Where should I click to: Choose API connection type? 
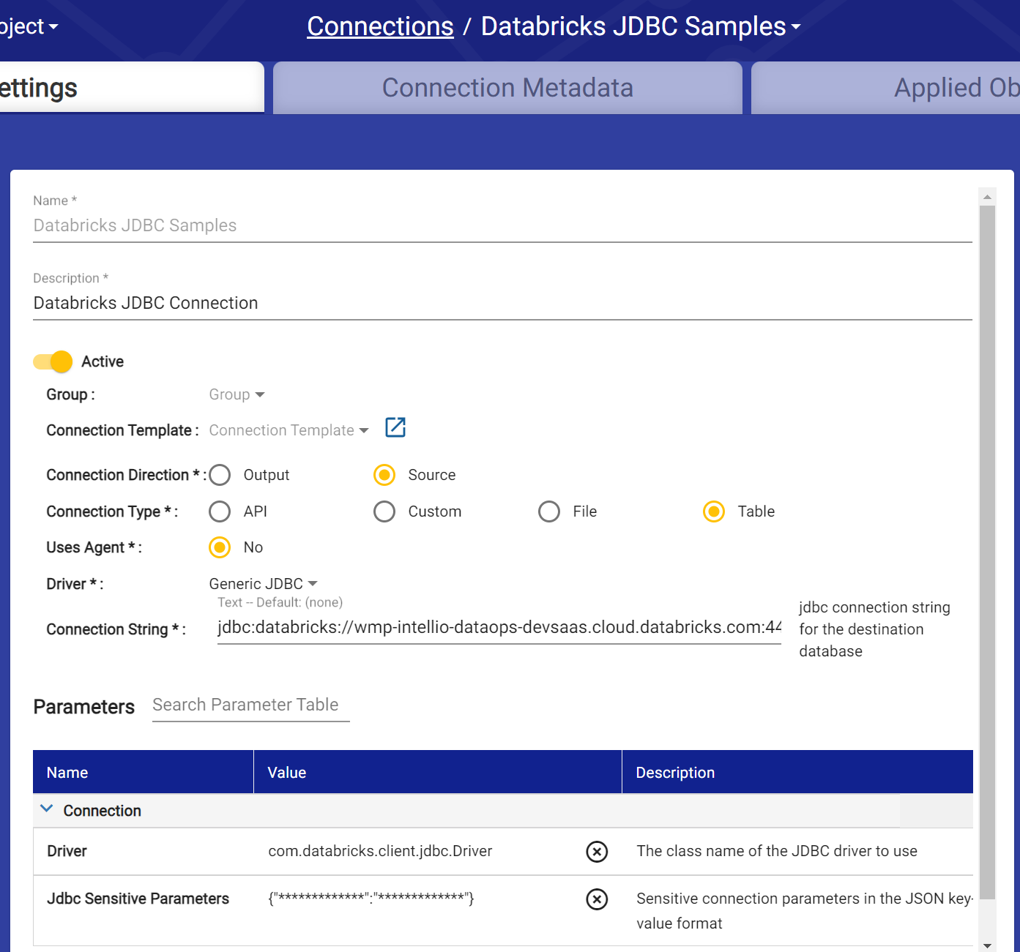(220, 511)
